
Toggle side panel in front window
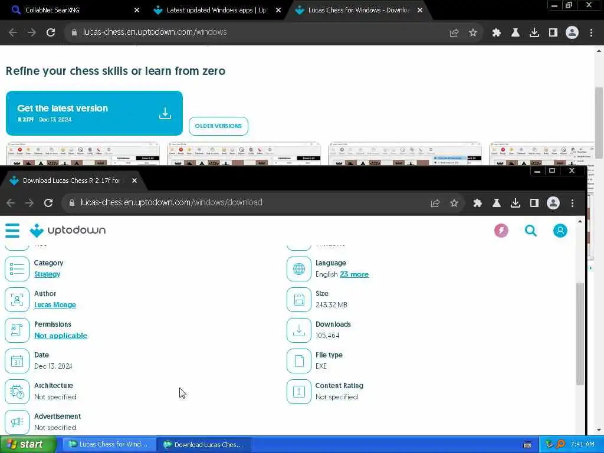(x=534, y=203)
